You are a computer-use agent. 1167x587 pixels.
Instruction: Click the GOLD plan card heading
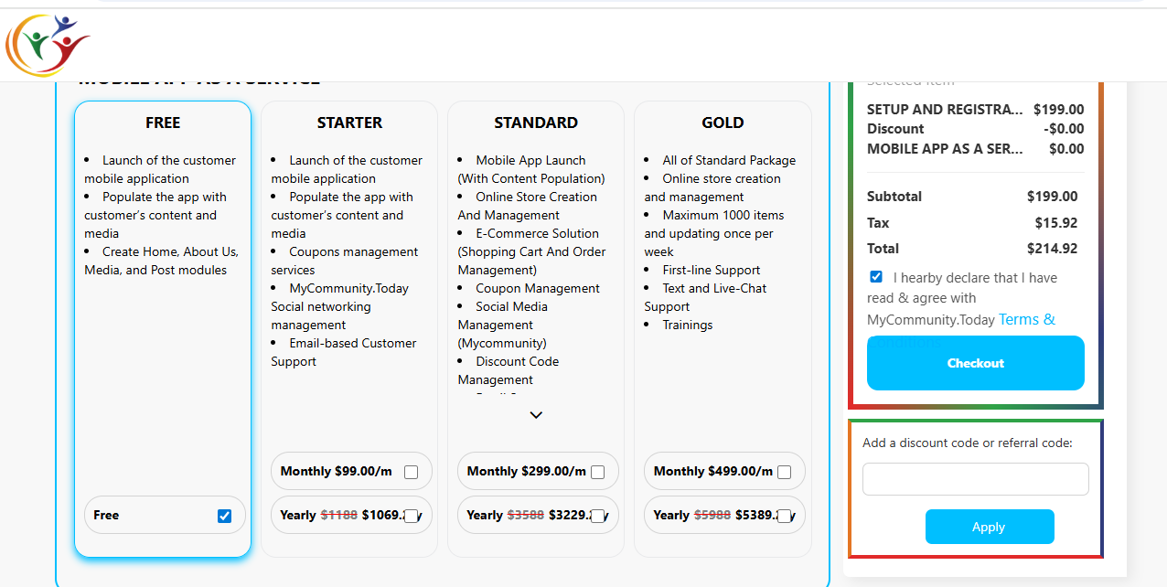723,123
